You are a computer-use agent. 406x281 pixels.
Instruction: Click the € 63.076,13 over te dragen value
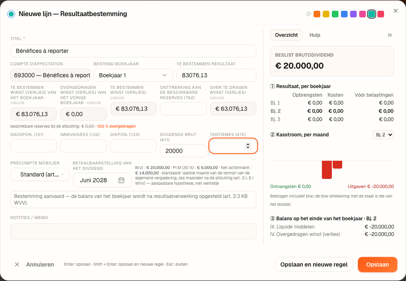[x=233, y=109]
